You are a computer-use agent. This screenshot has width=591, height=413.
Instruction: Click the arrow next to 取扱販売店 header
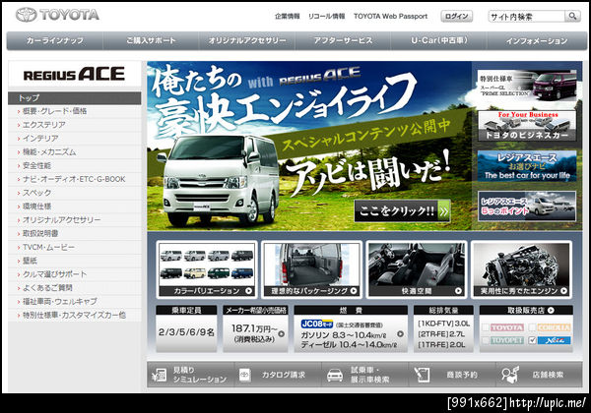(551, 311)
